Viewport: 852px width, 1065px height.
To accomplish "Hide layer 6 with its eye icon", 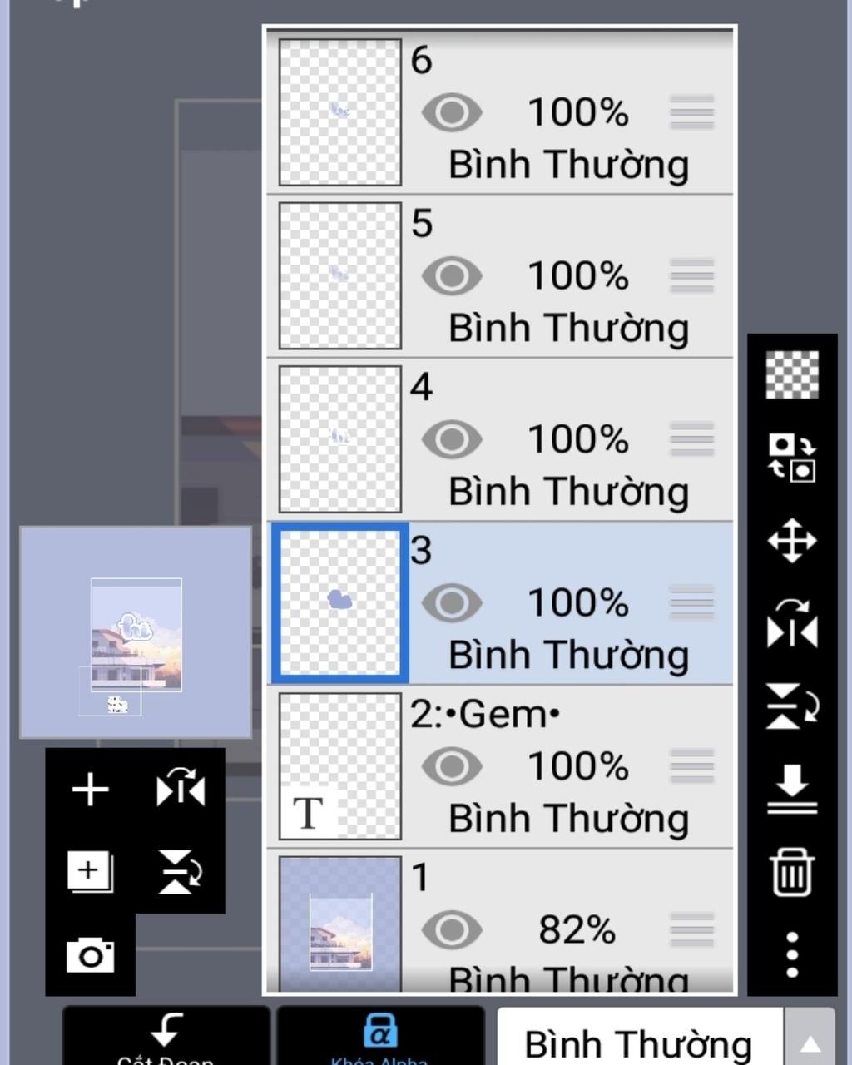I will click(x=452, y=113).
